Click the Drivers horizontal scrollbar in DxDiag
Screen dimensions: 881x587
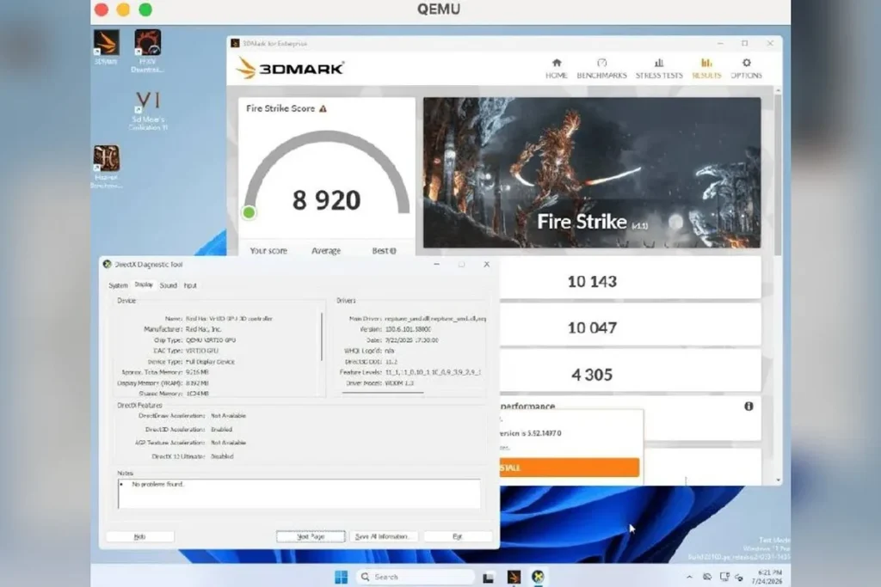383,393
